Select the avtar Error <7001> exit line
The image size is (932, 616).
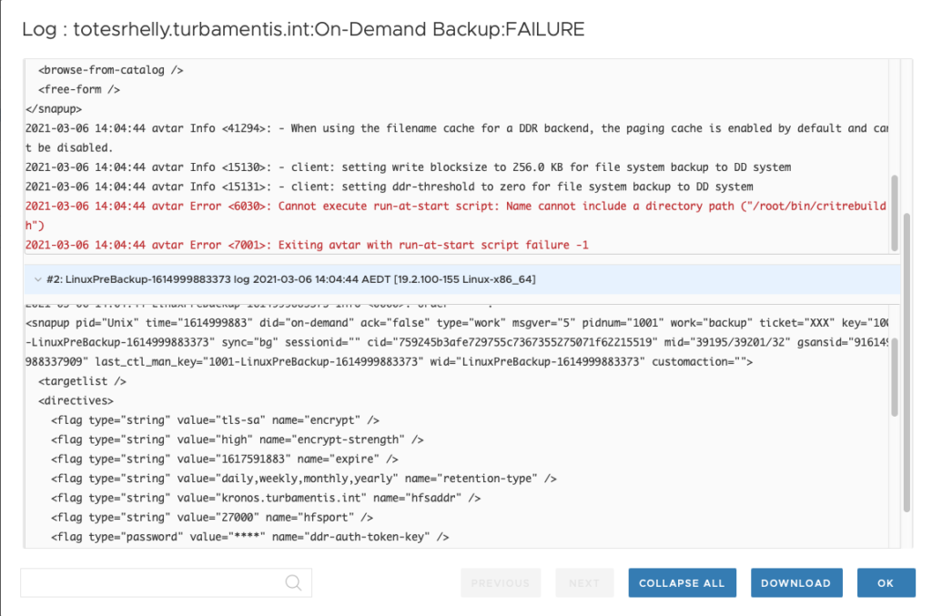300,244
